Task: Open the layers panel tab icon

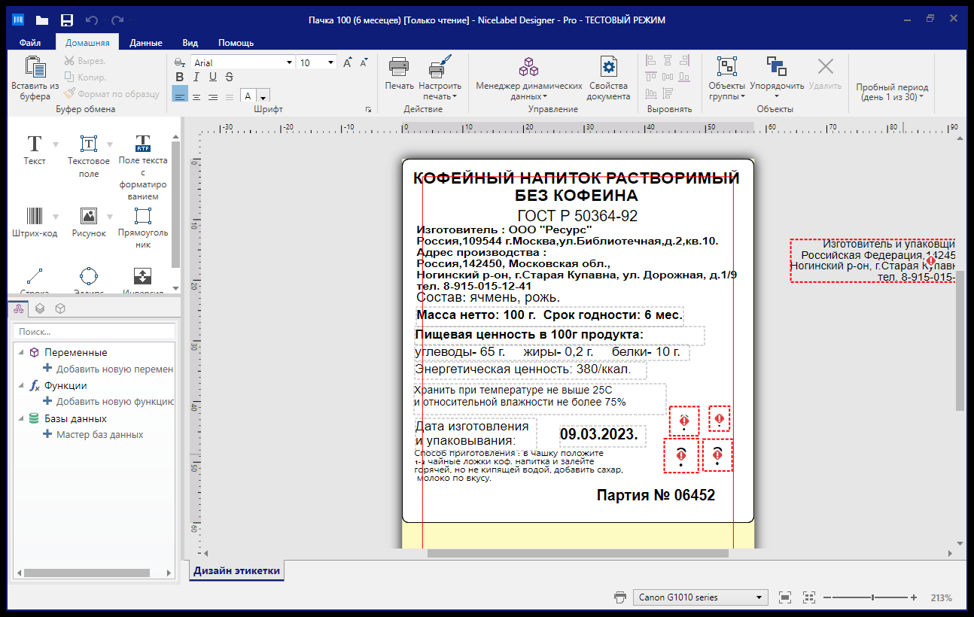Action: click(x=40, y=308)
